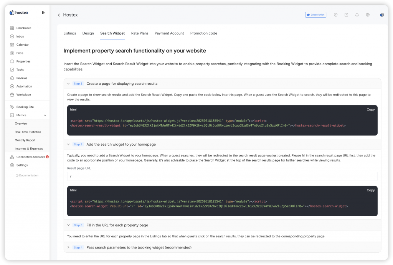393x265 pixels.
Task: Click 'Fill in the URL for each property page'
Action: [x=117, y=225]
